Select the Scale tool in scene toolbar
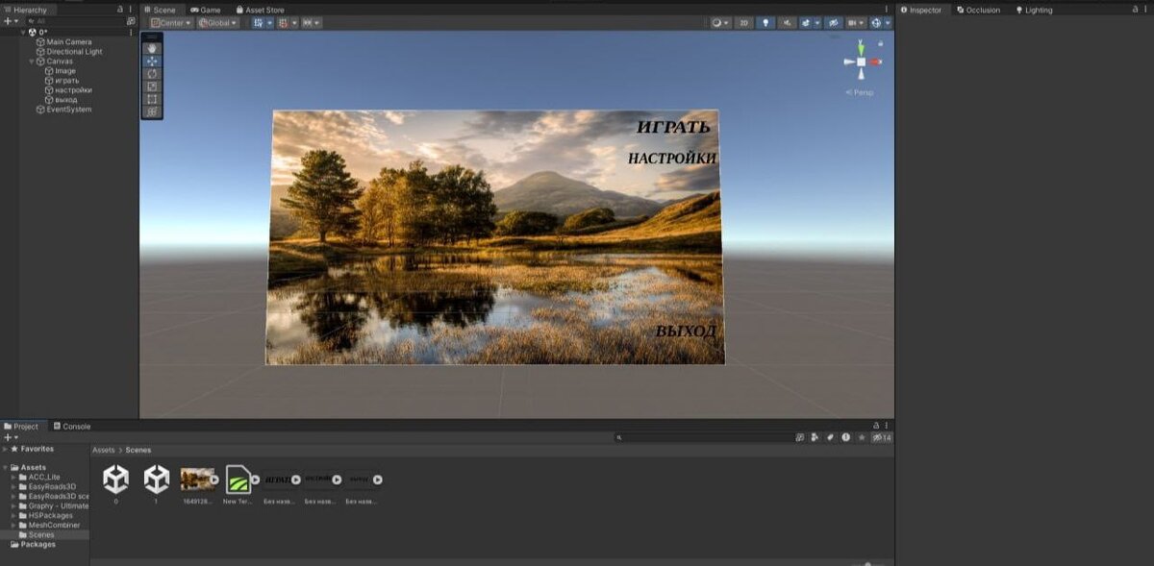 pos(152,86)
